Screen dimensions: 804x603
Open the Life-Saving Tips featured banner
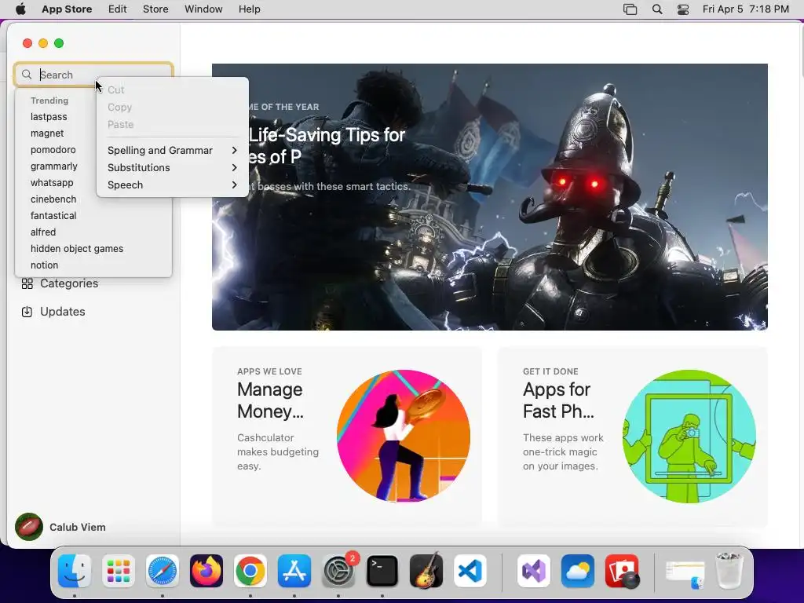click(490, 197)
